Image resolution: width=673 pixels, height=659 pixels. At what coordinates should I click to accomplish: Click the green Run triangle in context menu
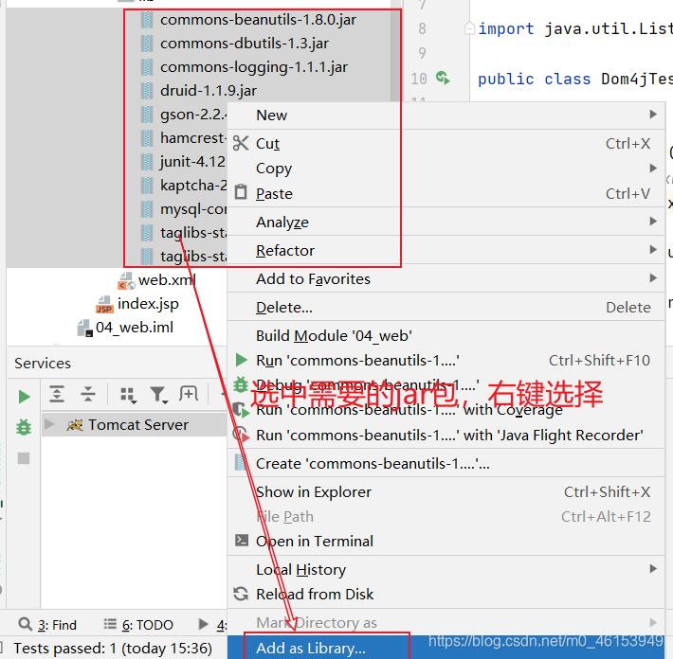[x=241, y=360]
